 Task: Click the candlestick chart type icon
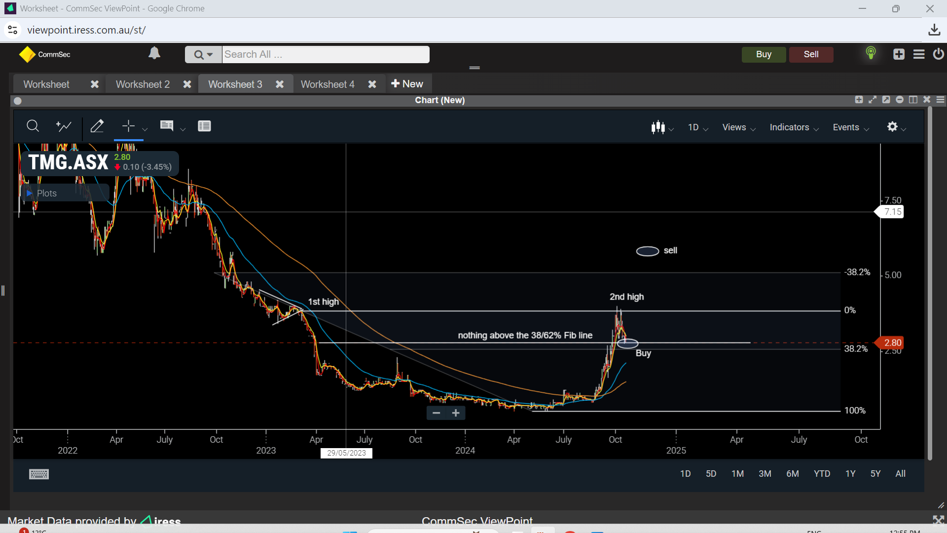click(x=658, y=127)
